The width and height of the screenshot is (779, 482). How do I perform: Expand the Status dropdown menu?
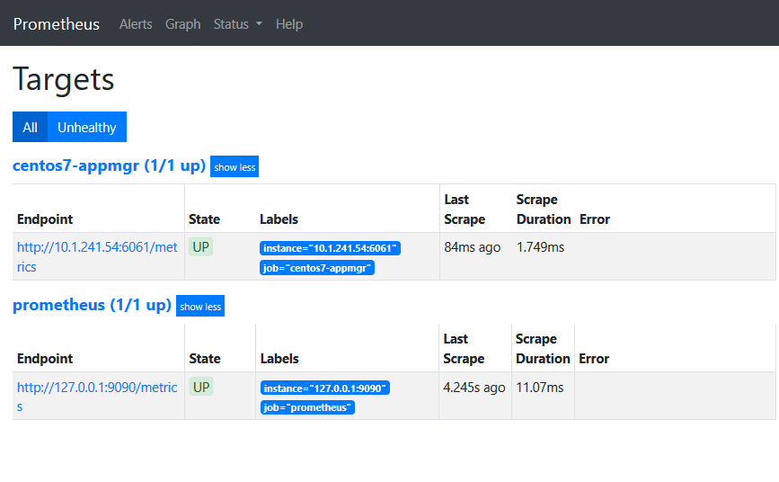click(x=238, y=24)
